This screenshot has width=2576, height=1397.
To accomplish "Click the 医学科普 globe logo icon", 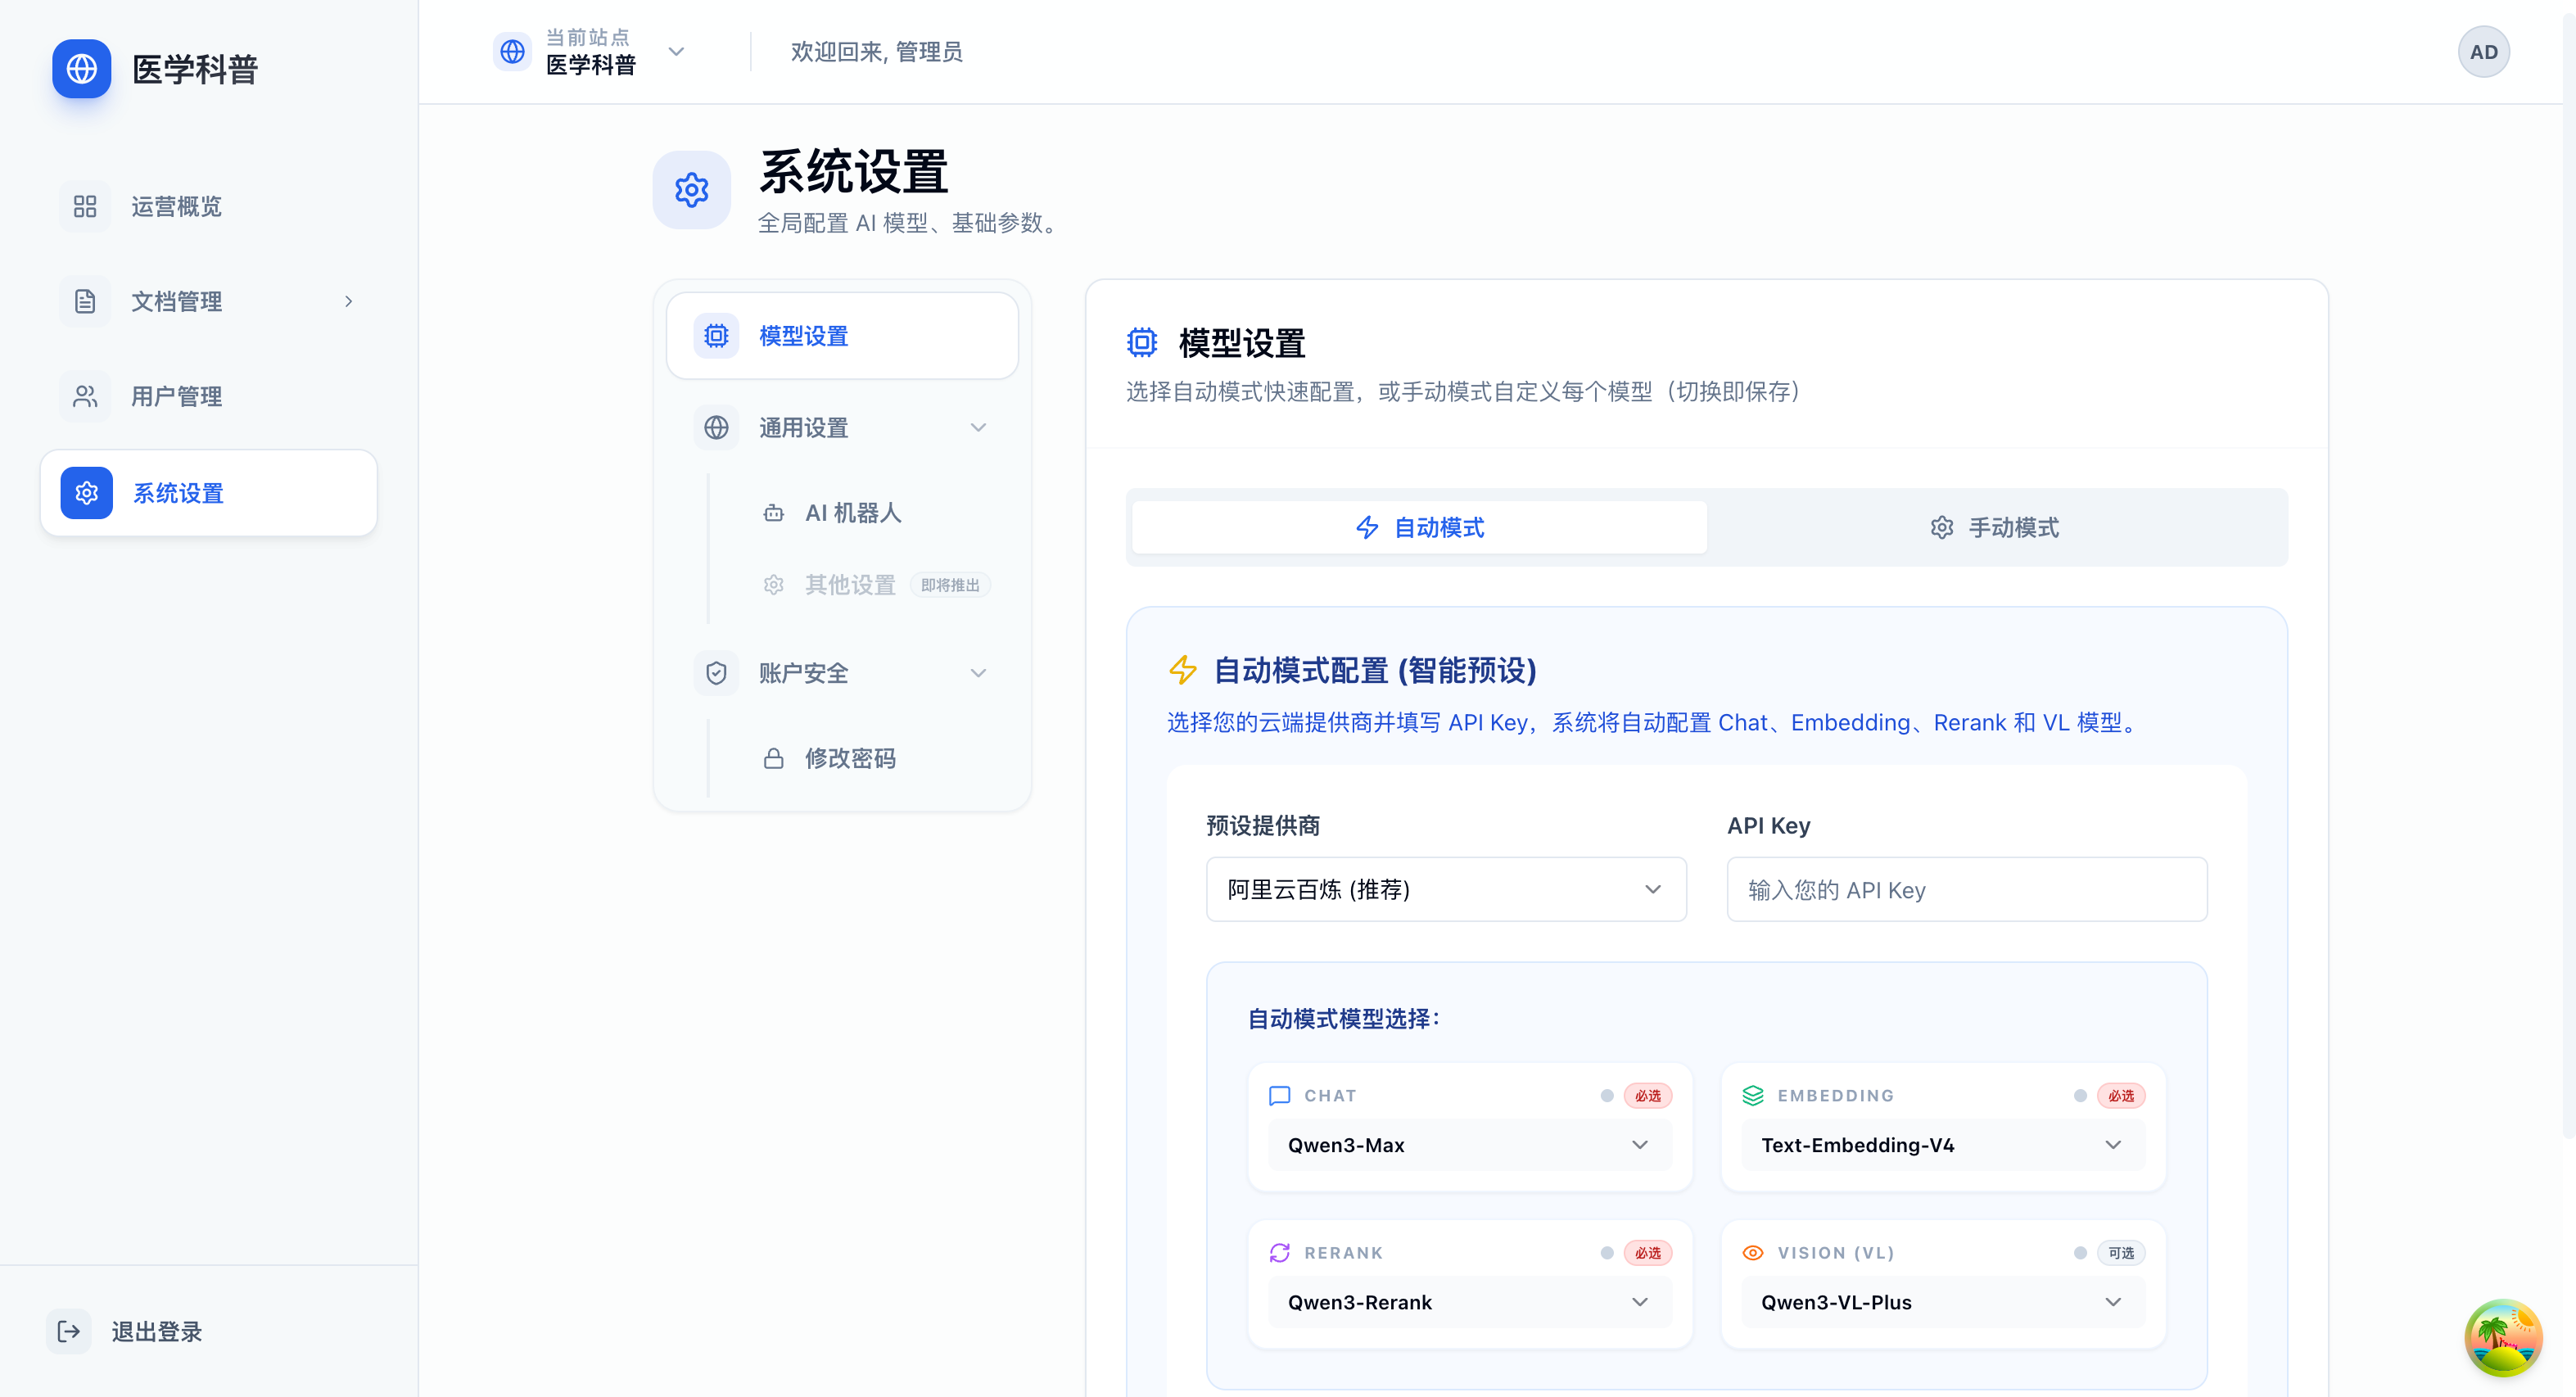I will pos(81,69).
